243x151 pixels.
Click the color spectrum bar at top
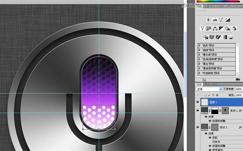tap(218, 1)
